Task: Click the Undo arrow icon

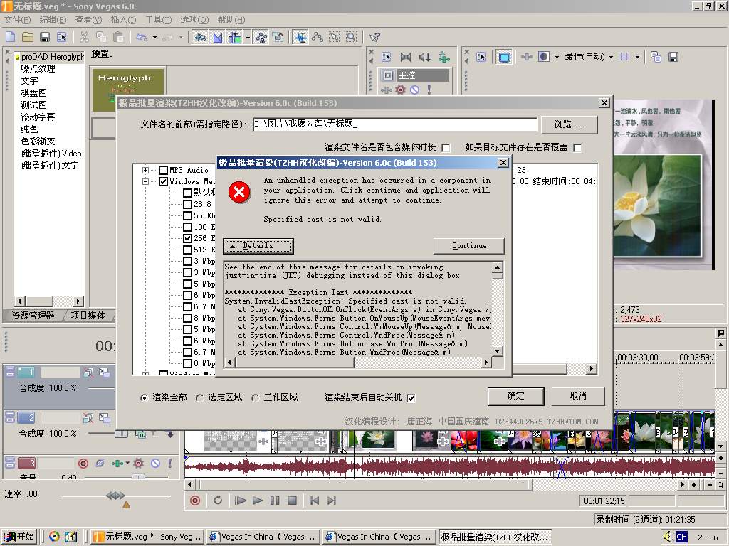Action: pos(142,37)
